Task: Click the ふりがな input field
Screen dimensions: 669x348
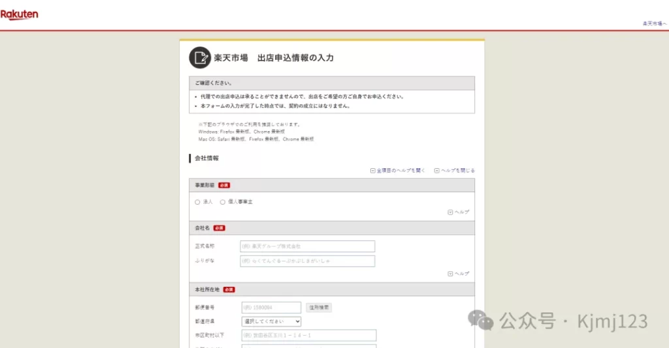Action: point(307,261)
